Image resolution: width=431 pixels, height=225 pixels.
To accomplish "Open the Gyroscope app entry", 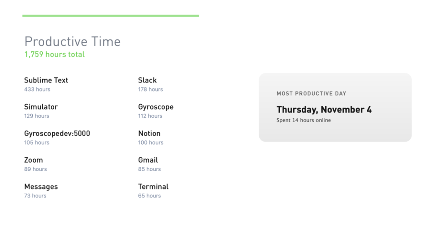I will tap(156, 107).
